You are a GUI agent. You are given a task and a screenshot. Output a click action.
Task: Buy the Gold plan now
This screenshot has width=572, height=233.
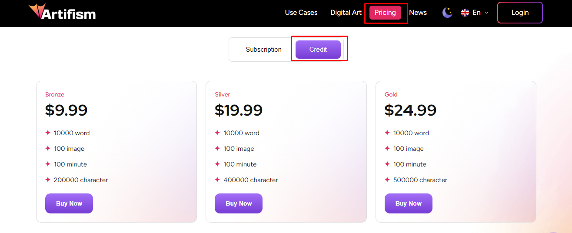coord(409,203)
